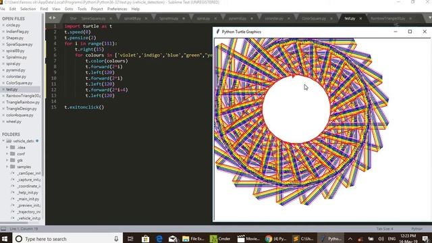Change Tab Size setting in status bar

point(385,229)
